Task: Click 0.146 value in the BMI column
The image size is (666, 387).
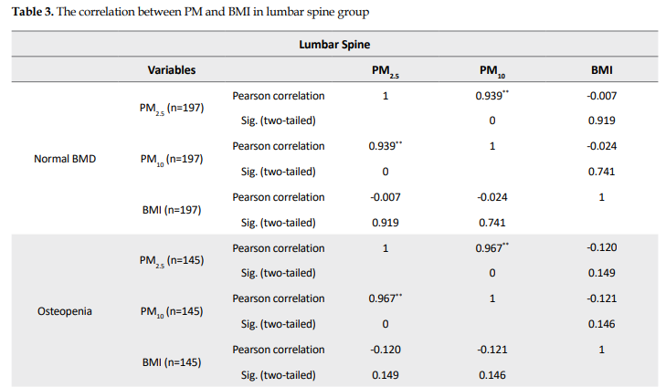Action: point(602,324)
